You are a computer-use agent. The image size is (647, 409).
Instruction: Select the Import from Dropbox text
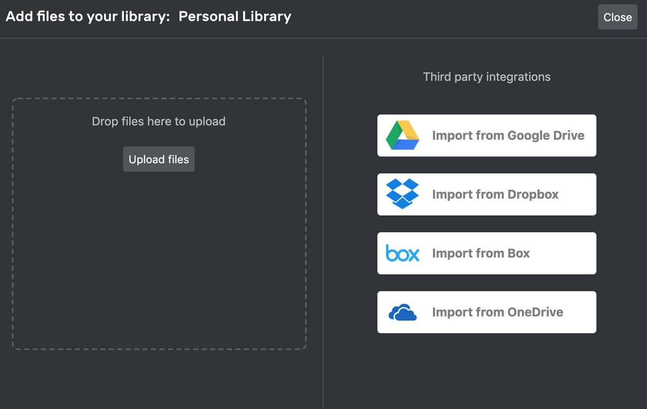point(495,194)
